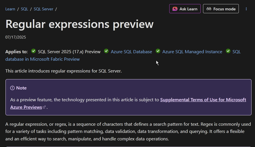Click the Note heading text in the callout
Image resolution: width=255 pixels, height=147 pixels.
pyautogui.click(x=21, y=88)
